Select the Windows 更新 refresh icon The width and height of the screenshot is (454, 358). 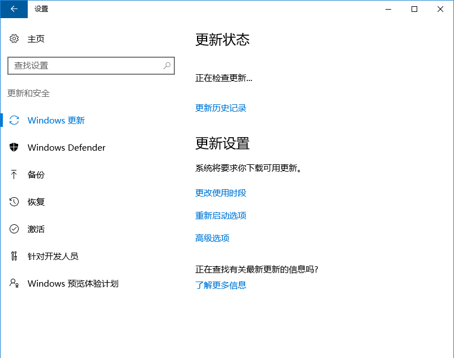[15, 120]
